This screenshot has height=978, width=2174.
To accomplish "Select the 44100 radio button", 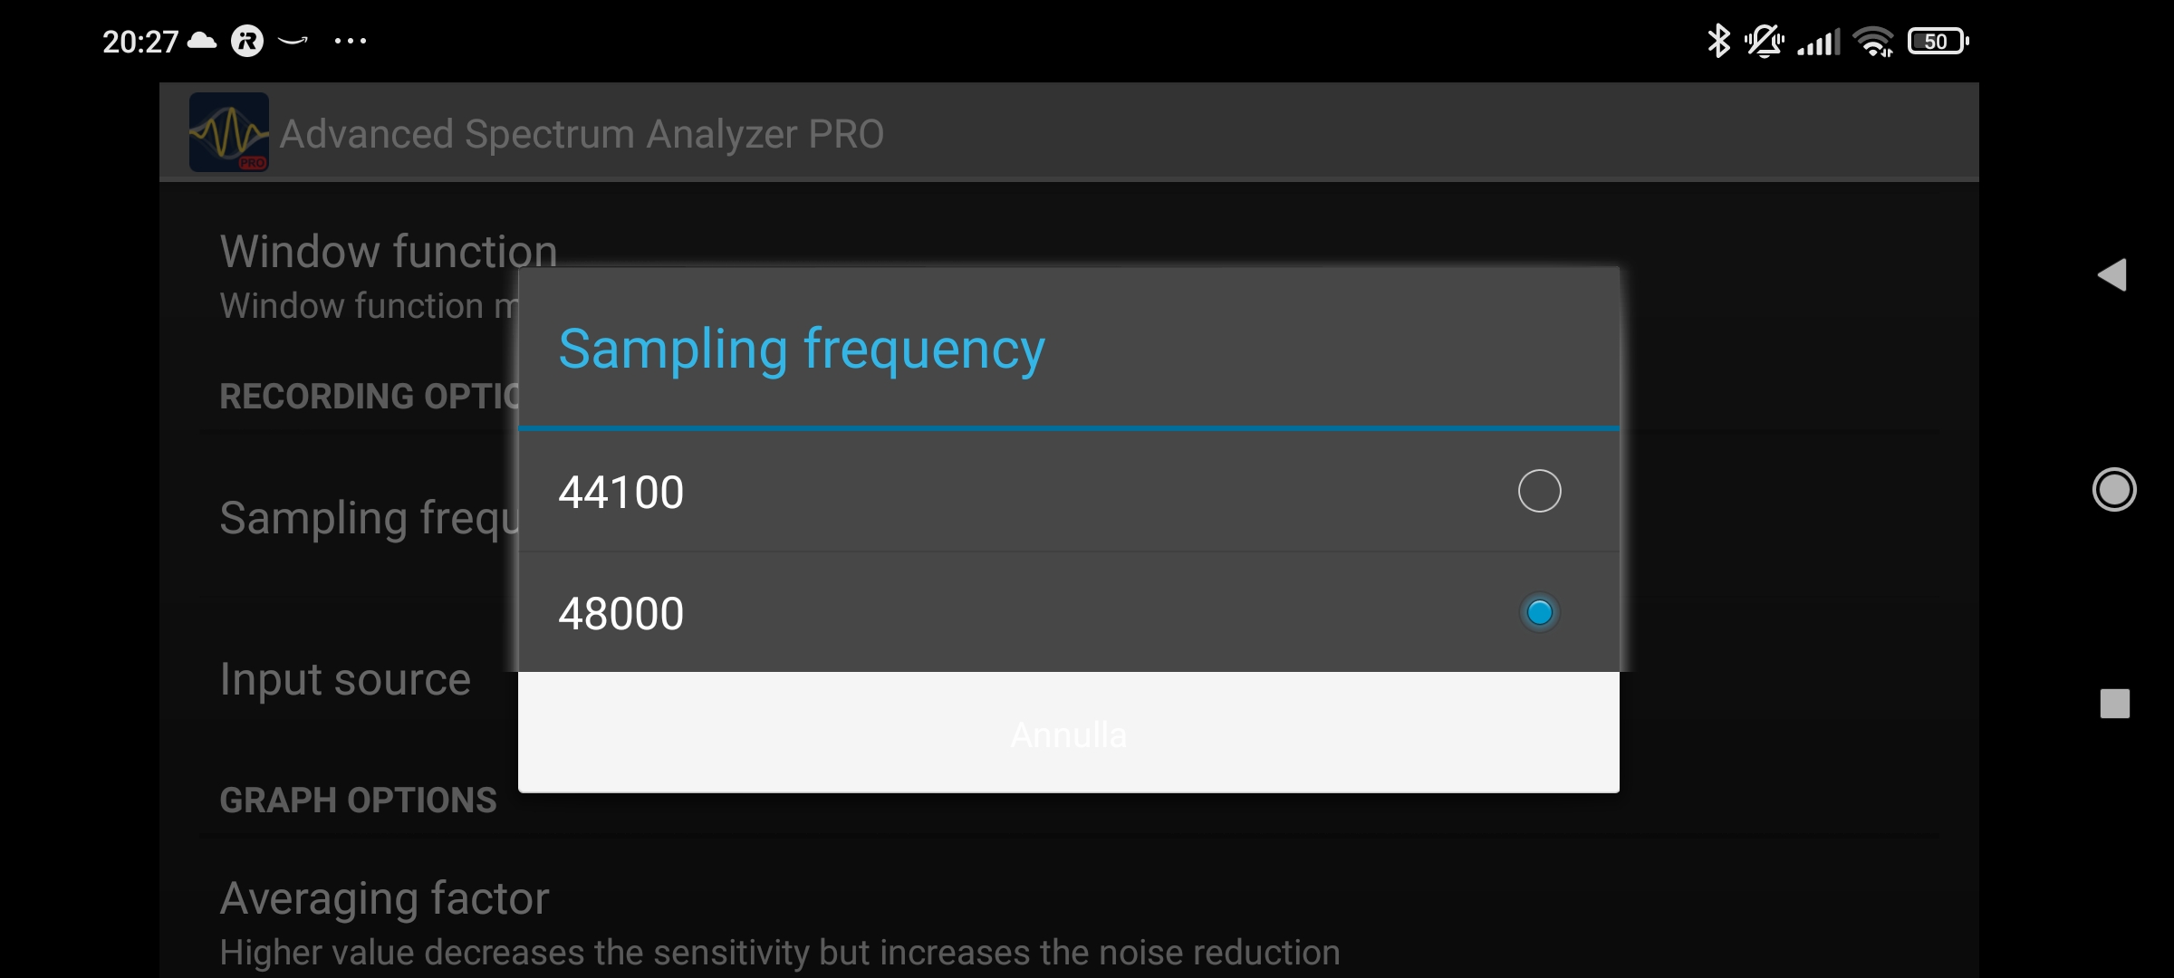I will pyautogui.click(x=1539, y=491).
